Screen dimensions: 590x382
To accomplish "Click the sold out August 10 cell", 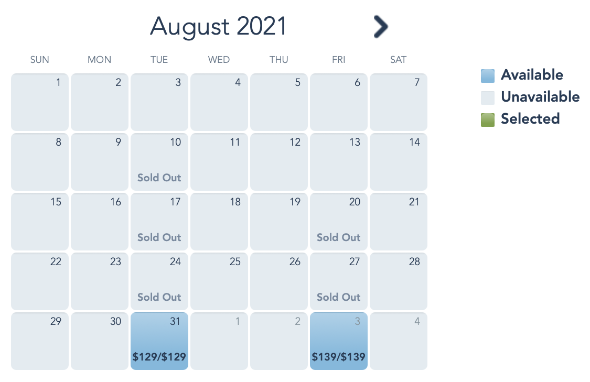I will point(159,162).
